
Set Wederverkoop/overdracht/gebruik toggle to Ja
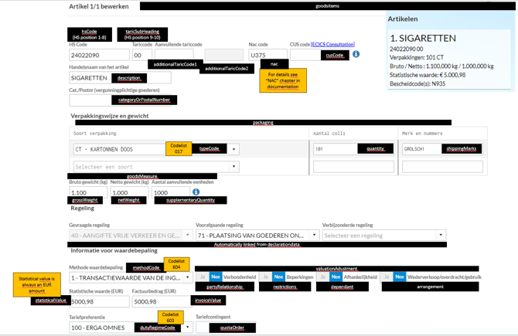387,277
